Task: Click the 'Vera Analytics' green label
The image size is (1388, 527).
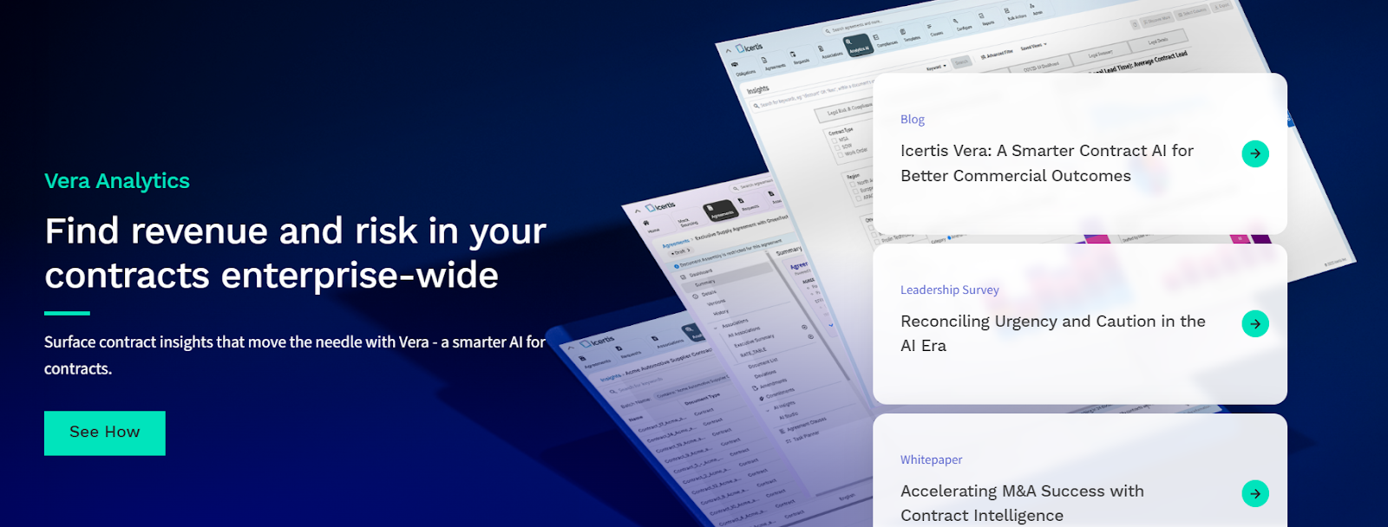Action: pos(117,180)
